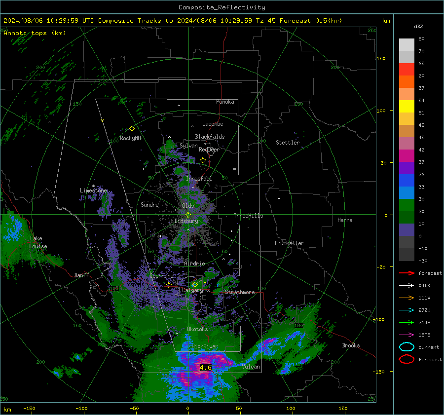Select the red 60 dBZ legend swatch
The image size is (444, 415).
(407, 70)
